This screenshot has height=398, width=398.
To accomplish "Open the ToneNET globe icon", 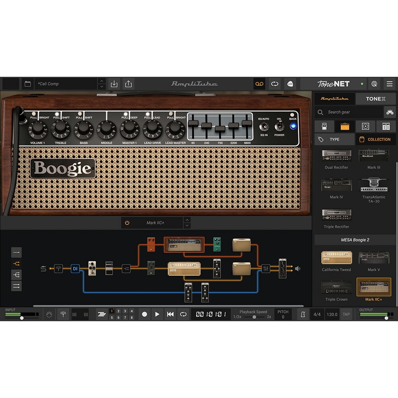I will pos(374,84).
